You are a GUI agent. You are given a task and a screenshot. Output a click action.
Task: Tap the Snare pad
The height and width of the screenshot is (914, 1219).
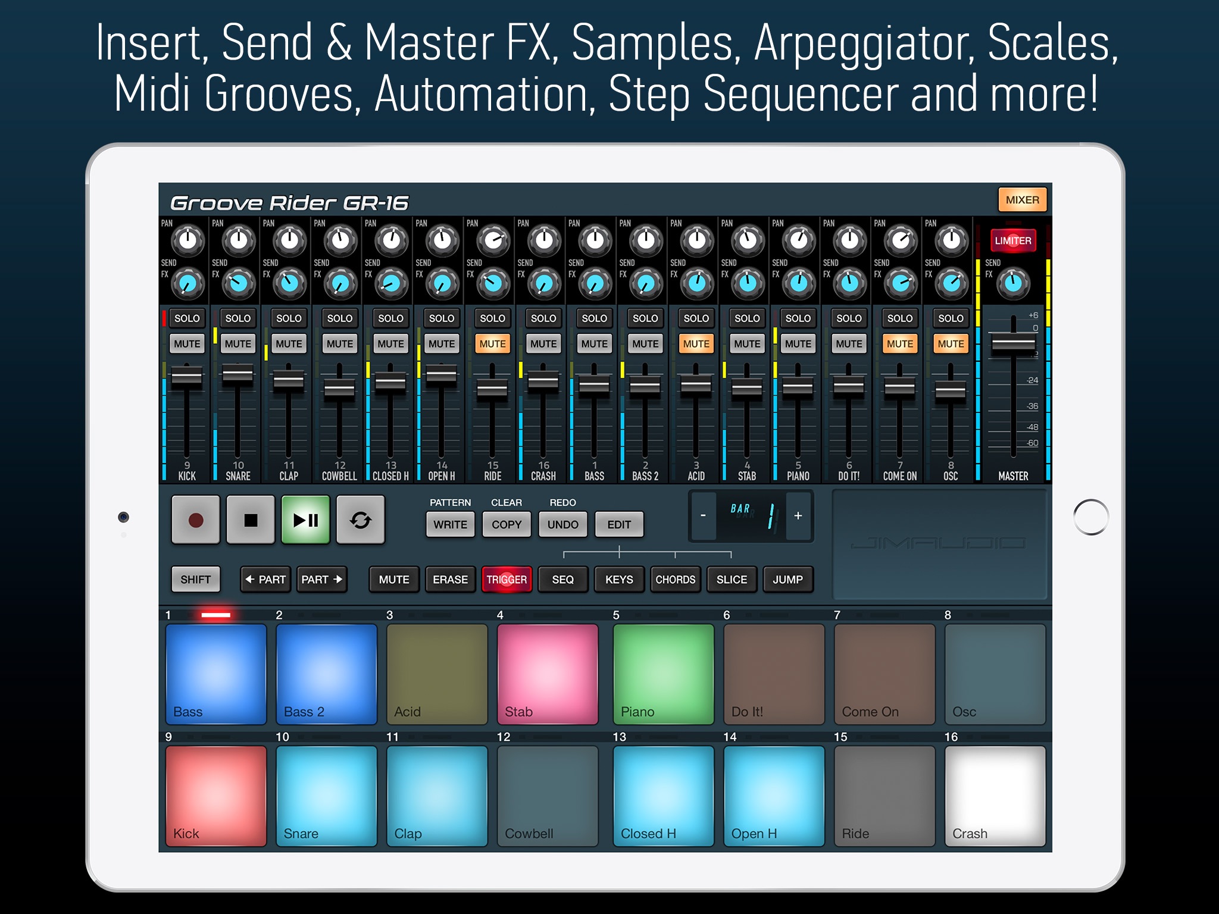click(x=327, y=796)
